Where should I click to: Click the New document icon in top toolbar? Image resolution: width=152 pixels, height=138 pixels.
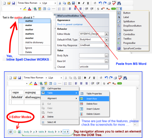coord(4,3)
